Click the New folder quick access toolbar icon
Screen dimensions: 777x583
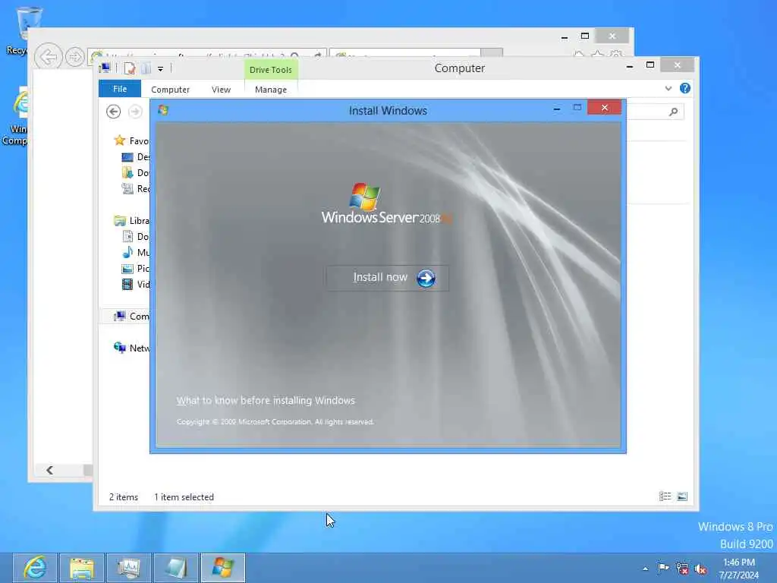click(146, 68)
